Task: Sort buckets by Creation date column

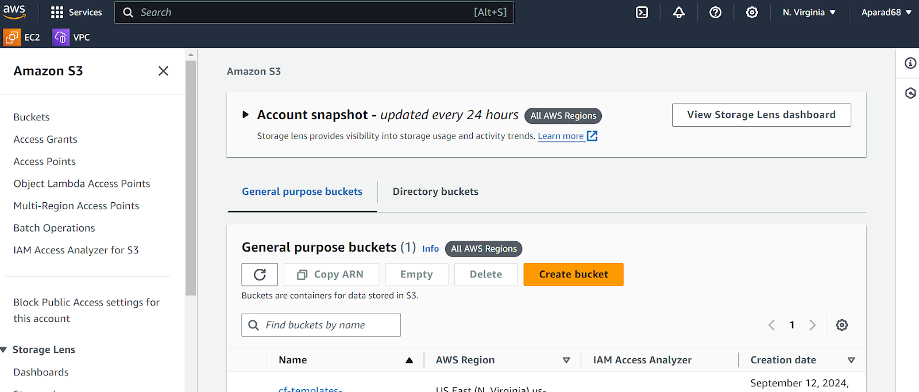Action: pos(851,360)
